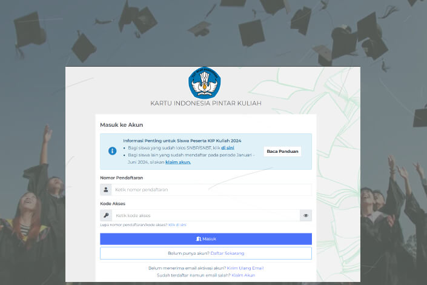This screenshot has width=427, height=285.
Task: Click the user icon beside Nomor Pendaftaran field
Action: click(106, 190)
